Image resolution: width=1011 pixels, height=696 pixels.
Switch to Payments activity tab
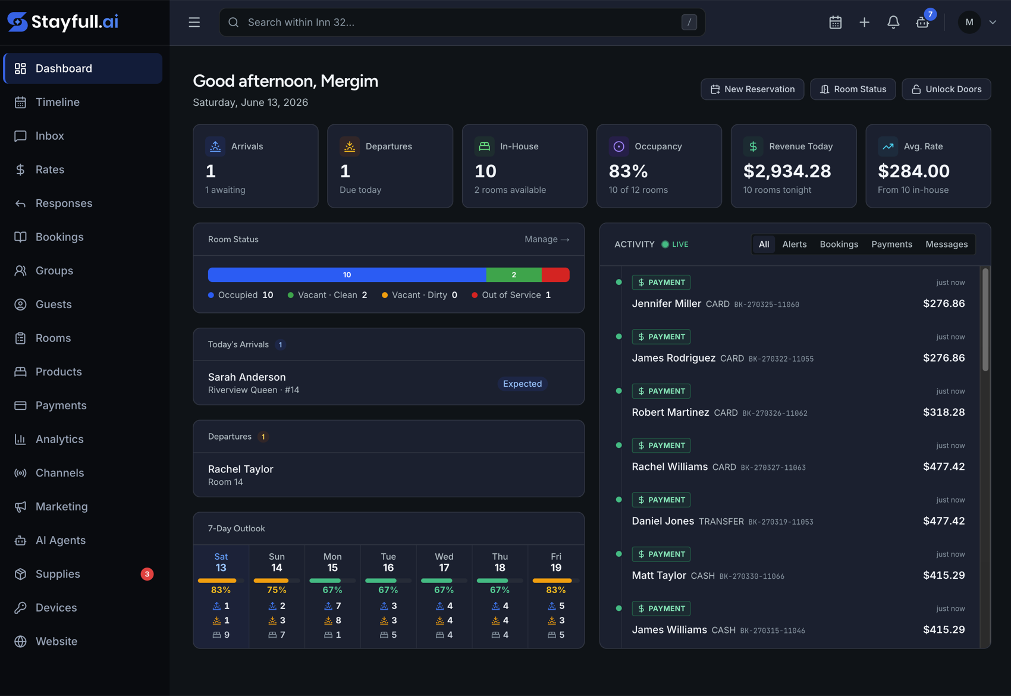[891, 244]
